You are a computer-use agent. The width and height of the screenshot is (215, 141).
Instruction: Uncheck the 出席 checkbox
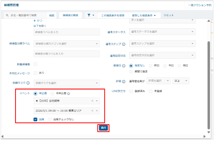35,119
